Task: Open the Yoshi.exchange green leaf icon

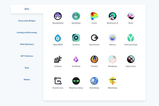Action: pos(131,38)
